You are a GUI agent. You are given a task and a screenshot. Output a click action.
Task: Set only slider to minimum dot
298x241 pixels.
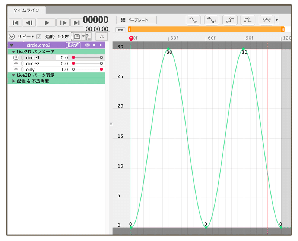73,69
